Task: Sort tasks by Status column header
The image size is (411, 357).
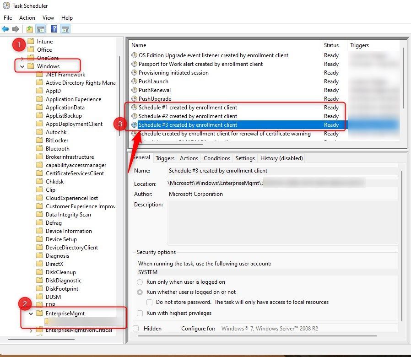Action: 334,45
